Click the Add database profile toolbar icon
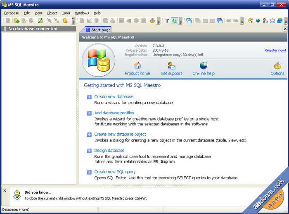 click(17, 21)
